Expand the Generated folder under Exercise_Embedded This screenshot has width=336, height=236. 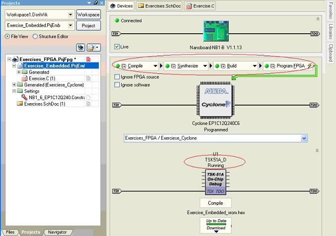point(19,72)
